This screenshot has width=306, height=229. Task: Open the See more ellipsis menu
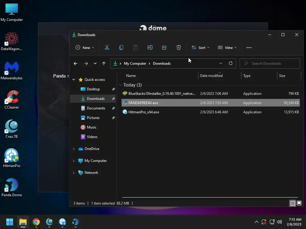coord(249,47)
